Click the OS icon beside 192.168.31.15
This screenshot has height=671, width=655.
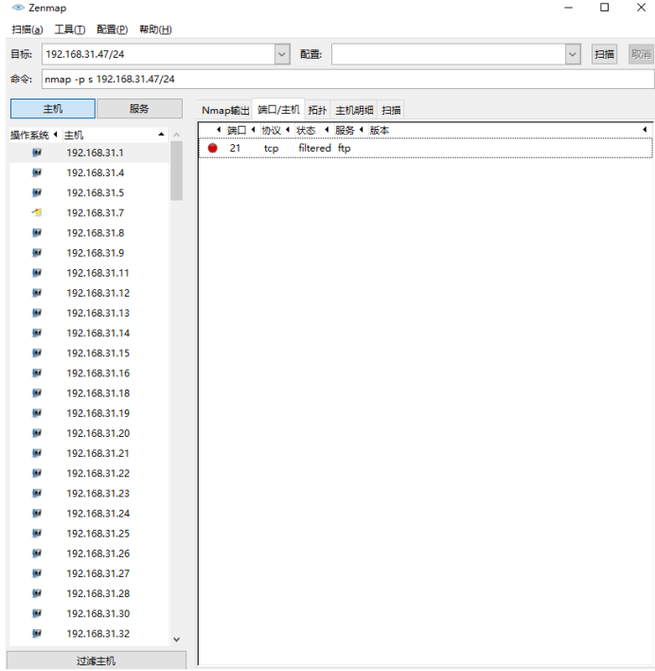coord(37,353)
